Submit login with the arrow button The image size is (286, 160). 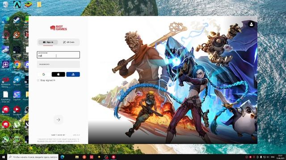tap(59, 120)
